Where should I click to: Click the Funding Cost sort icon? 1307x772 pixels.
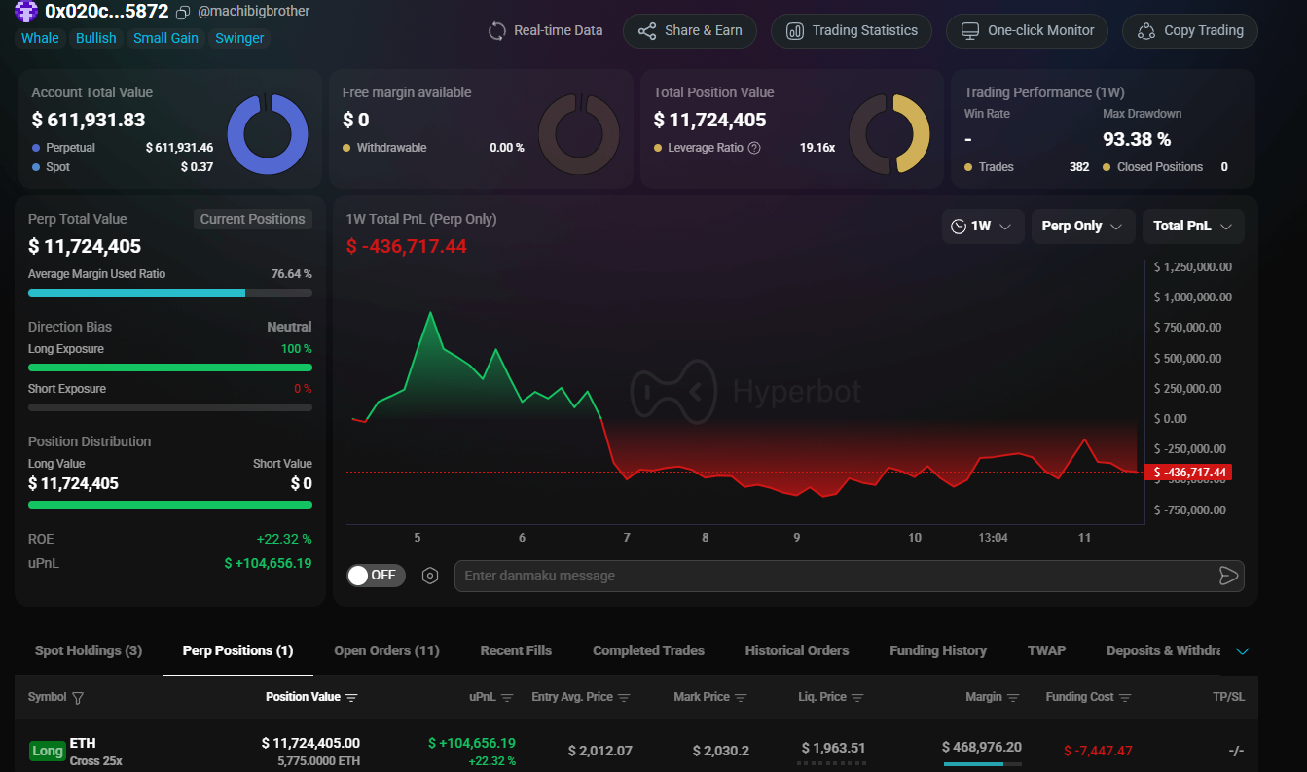pyautogui.click(x=1125, y=698)
